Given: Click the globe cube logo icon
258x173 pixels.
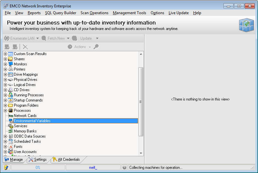Looking at the screenshot, I should (x=246, y=25).
